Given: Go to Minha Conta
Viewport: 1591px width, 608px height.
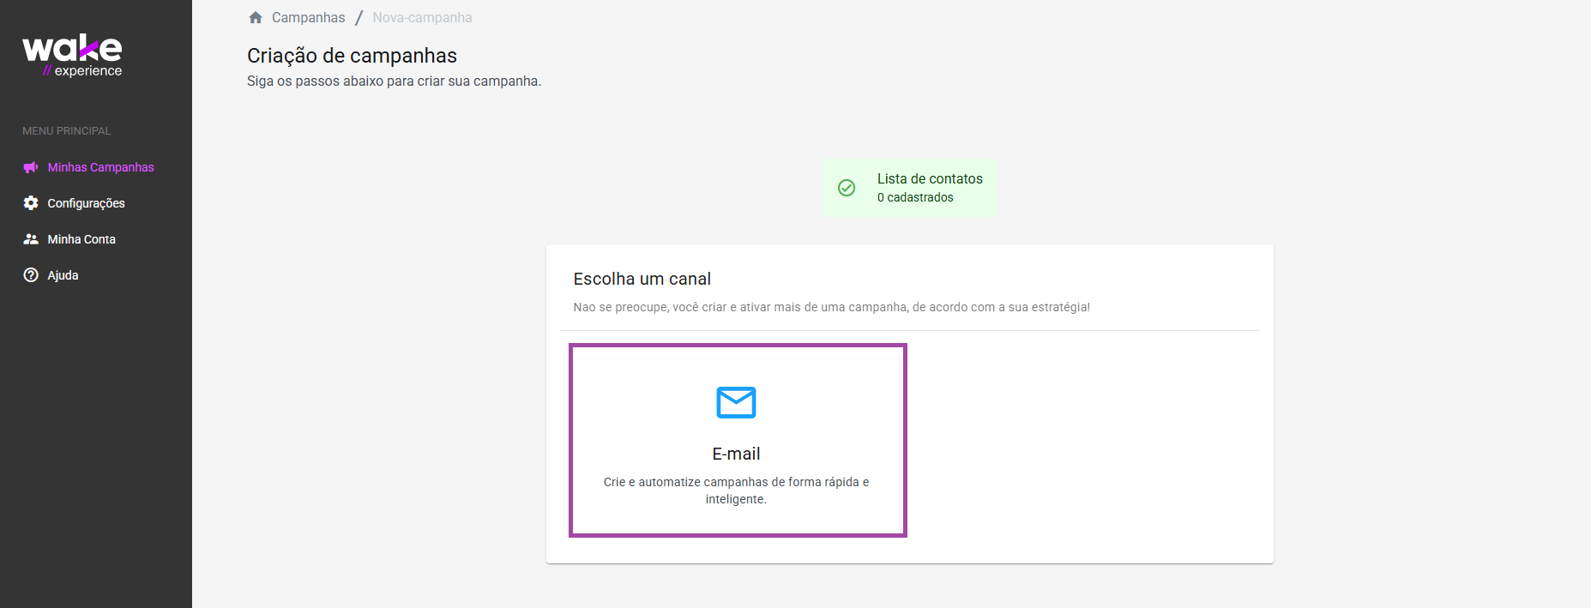Looking at the screenshot, I should pyautogui.click(x=81, y=239).
